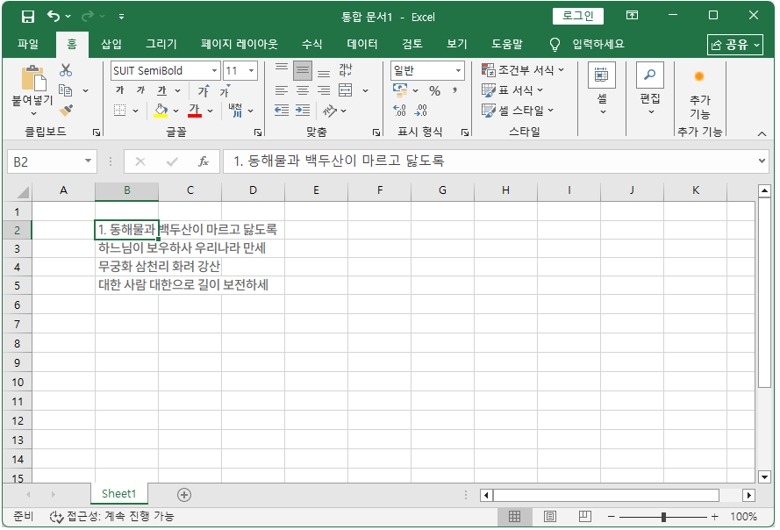Image resolution: width=780 pixels, height=530 pixels.
Task: Open the 수식 ribbon tab
Action: (x=311, y=44)
